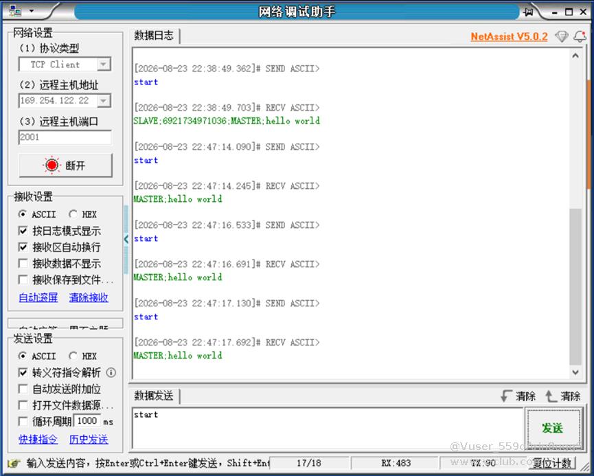This screenshot has width=594, height=476.
Task: Select HEX in send settings
Action: [x=83, y=356]
